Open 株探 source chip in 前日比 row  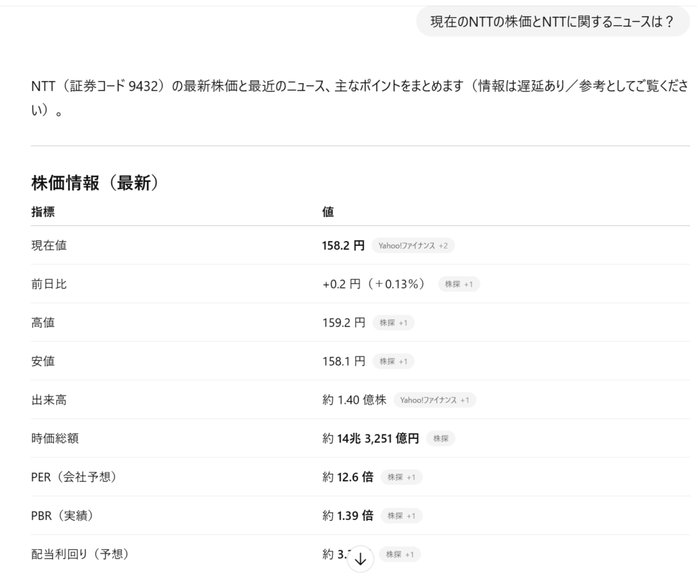click(458, 285)
